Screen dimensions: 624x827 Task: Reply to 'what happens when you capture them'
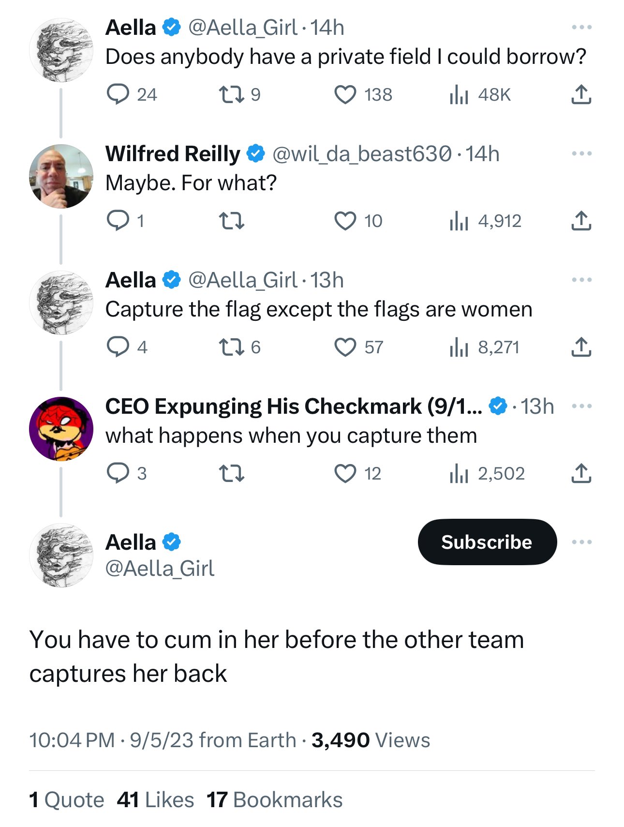pyautogui.click(x=126, y=474)
